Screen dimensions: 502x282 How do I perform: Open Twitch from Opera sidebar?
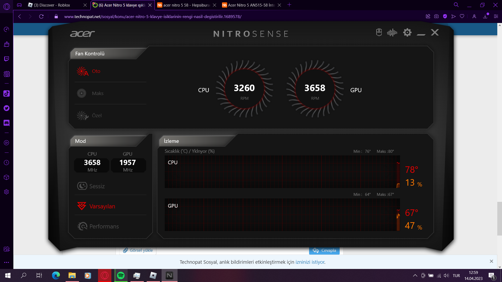7,59
